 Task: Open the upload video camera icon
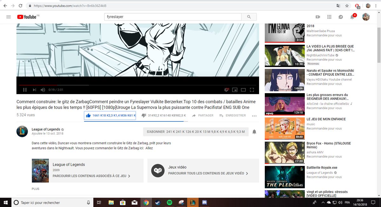click(x=318, y=17)
